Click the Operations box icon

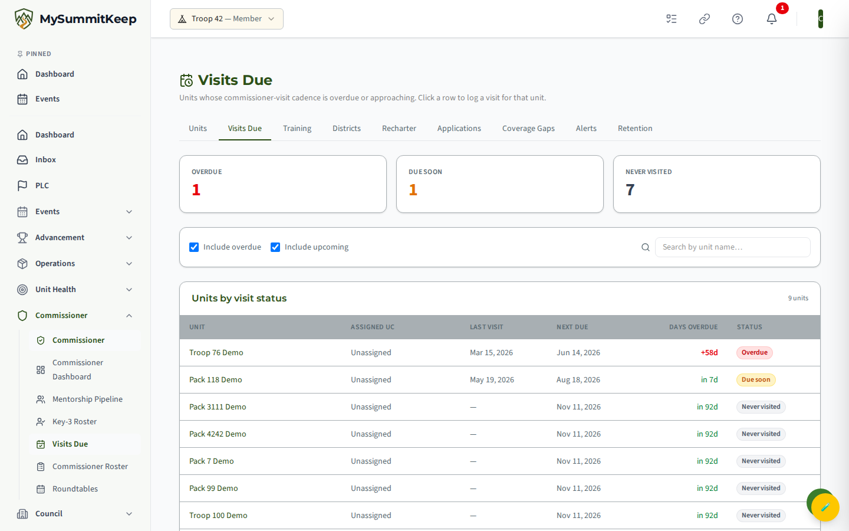[22, 264]
